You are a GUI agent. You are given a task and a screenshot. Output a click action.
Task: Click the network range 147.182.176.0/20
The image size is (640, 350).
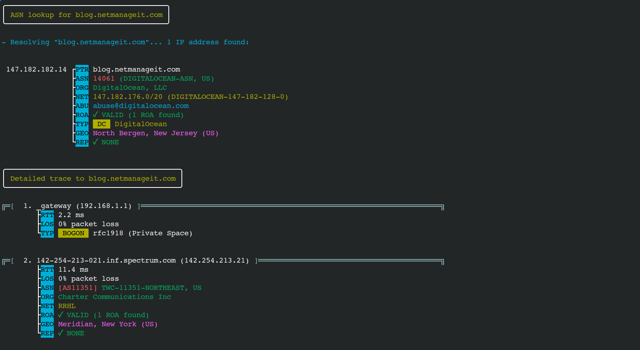127,97
